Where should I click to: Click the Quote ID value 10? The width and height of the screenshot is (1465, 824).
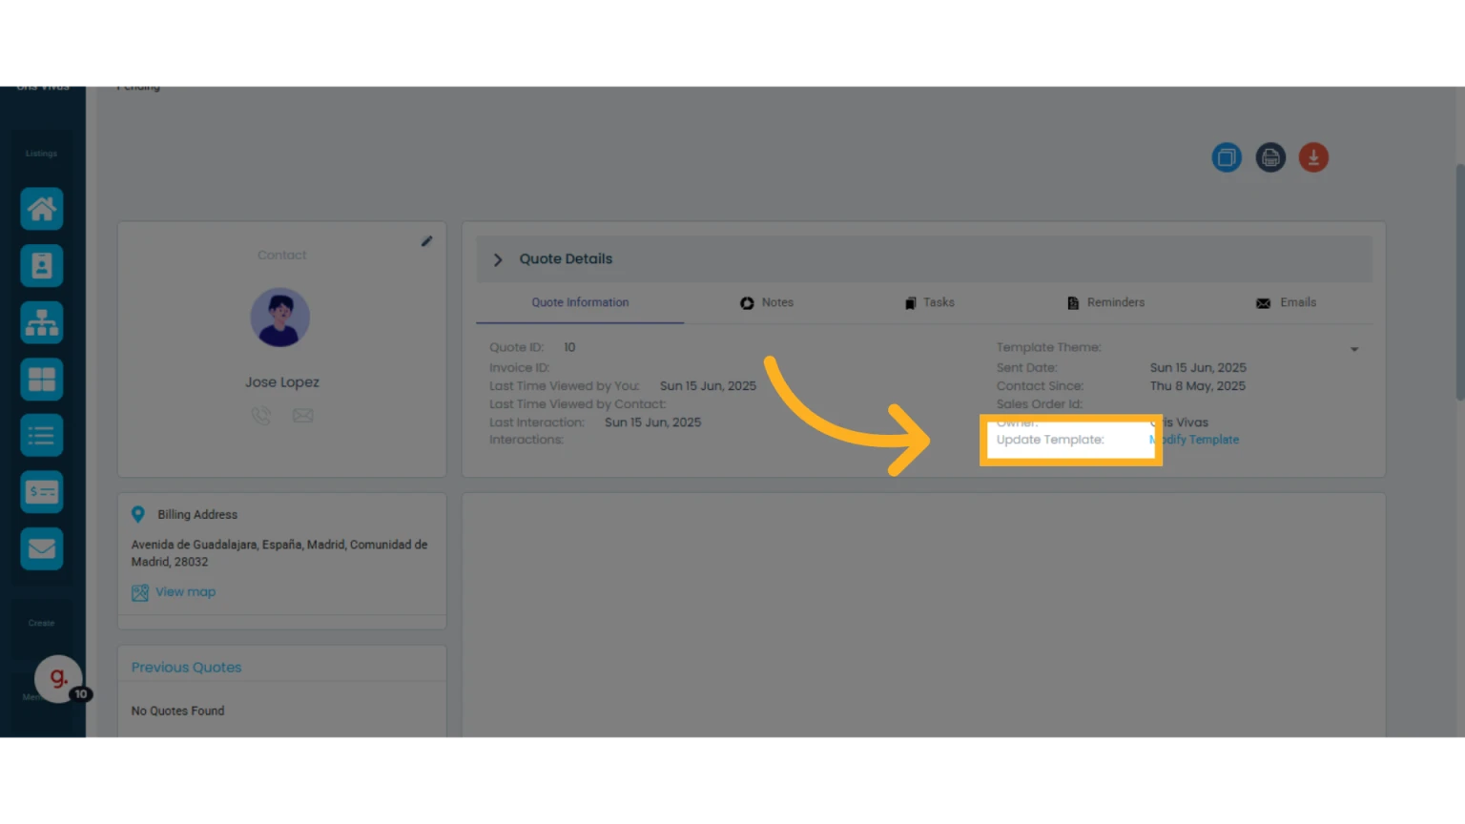point(569,348)
